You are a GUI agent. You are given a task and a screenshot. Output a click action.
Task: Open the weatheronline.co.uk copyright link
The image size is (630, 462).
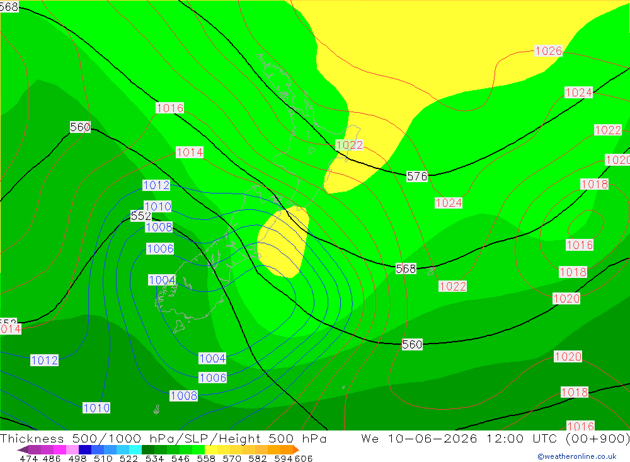(576, 456)
